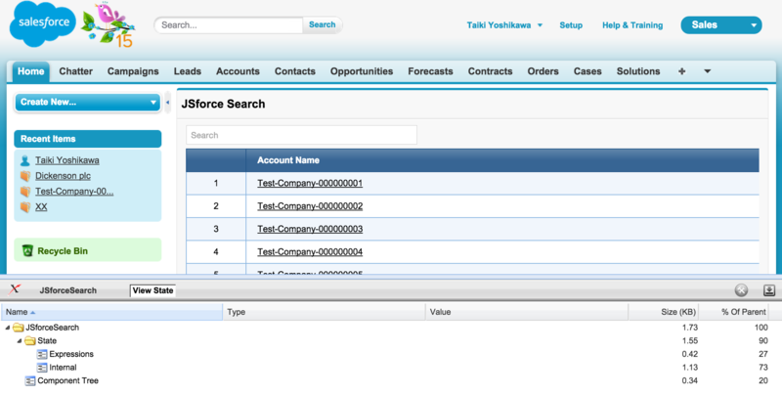
Task: Open the Orders tab
Action: tap(543, 71)
